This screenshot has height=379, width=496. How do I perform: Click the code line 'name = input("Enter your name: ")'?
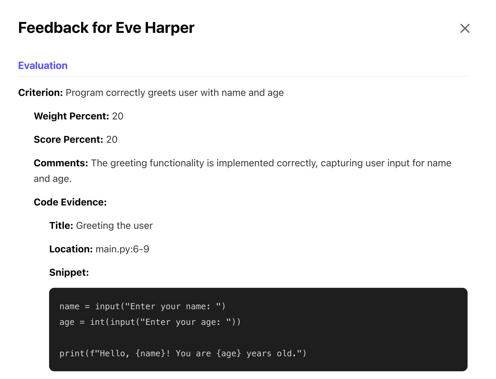coord(142,306)
